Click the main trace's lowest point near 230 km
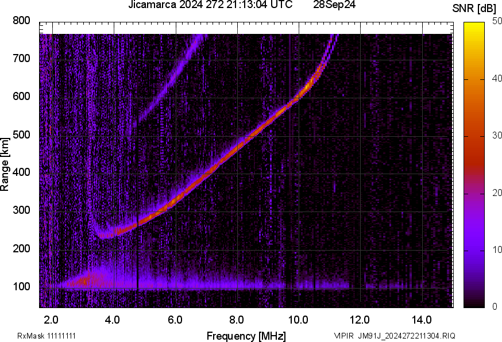502x342 pixels. coord(105,235)
